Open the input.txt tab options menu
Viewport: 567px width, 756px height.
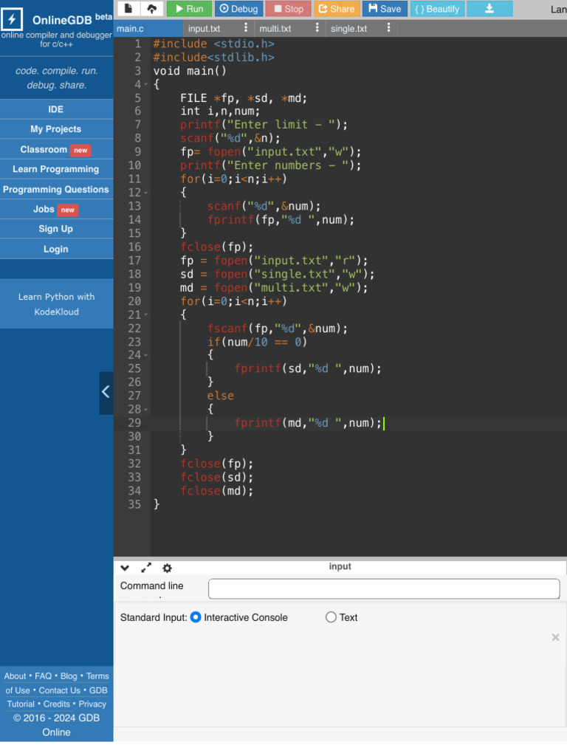pos(246,28)
